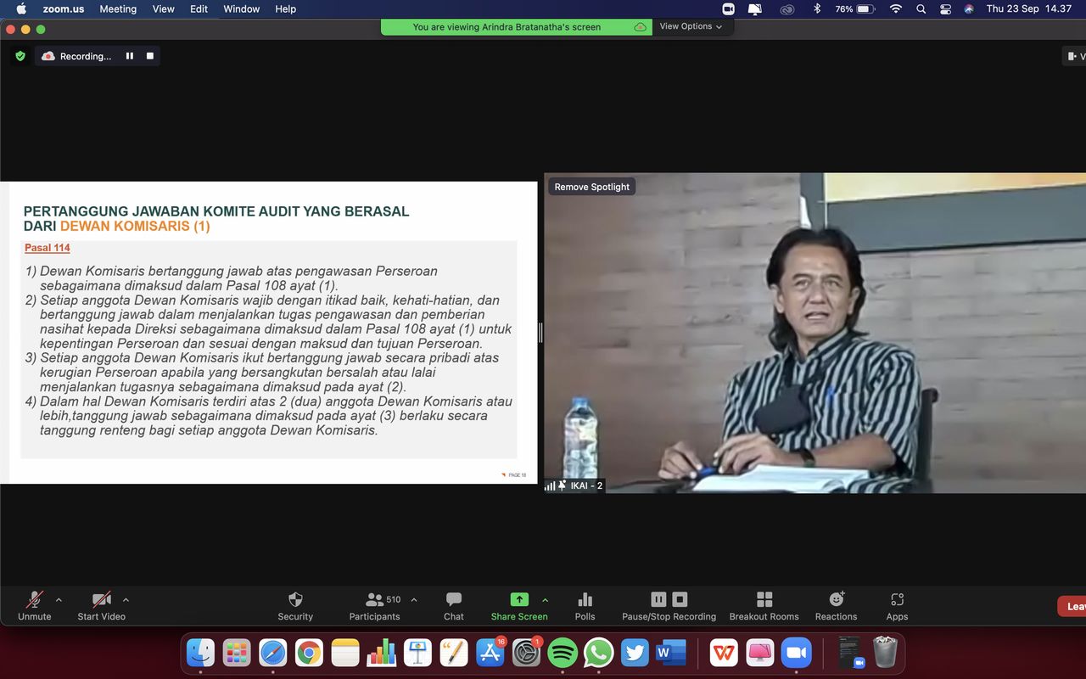
Task: Open the Meeting menu
Action: 118,8
